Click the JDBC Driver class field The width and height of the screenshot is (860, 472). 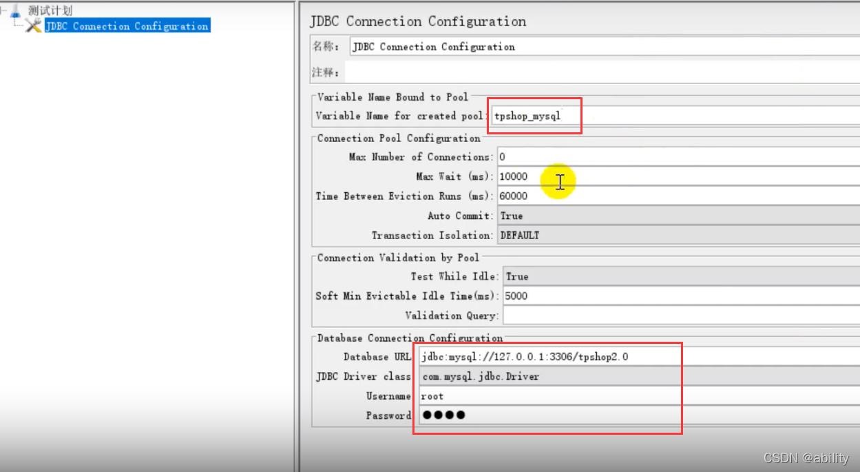[x=639, y=376]
